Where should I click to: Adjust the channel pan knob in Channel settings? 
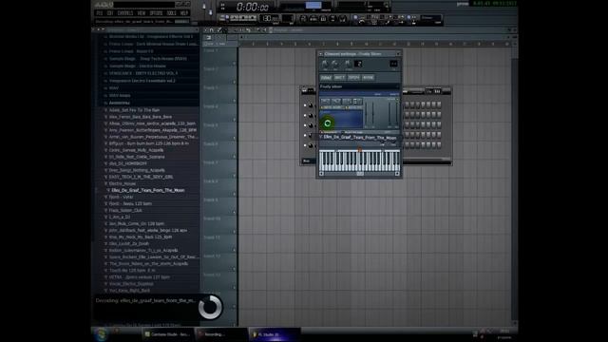(x=325, y=64)
